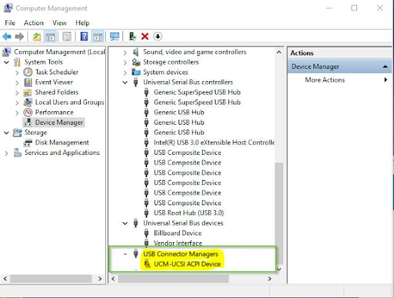The width and height of the screenshot is (394, 298).
Task: Select the Vendor Interface device
Action: click(x=178, y=243)
